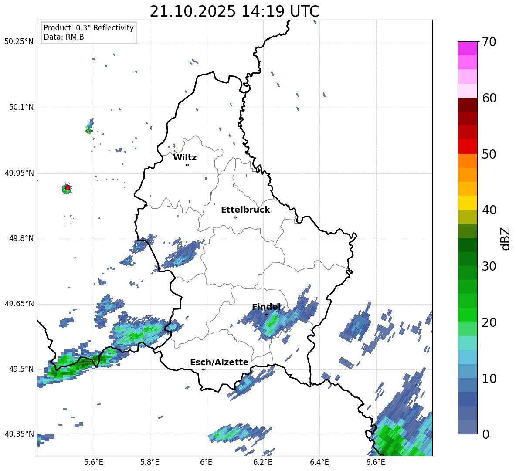516x471 pixels.
Task: Click the 50.1°N latitude label
Action: coord(21,107)
